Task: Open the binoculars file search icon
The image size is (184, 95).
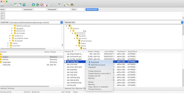Action: click(72, 5)
